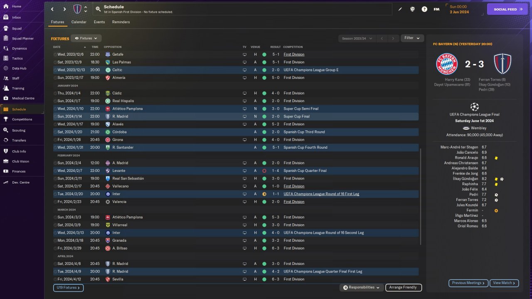The image size is (532, 299).
Task: Toggle the circle beside the Cádiz fixture
Action: tap(55, 93)
